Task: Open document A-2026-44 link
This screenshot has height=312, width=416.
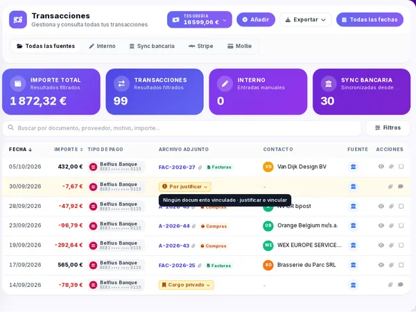Action: [x=174, y=226]
